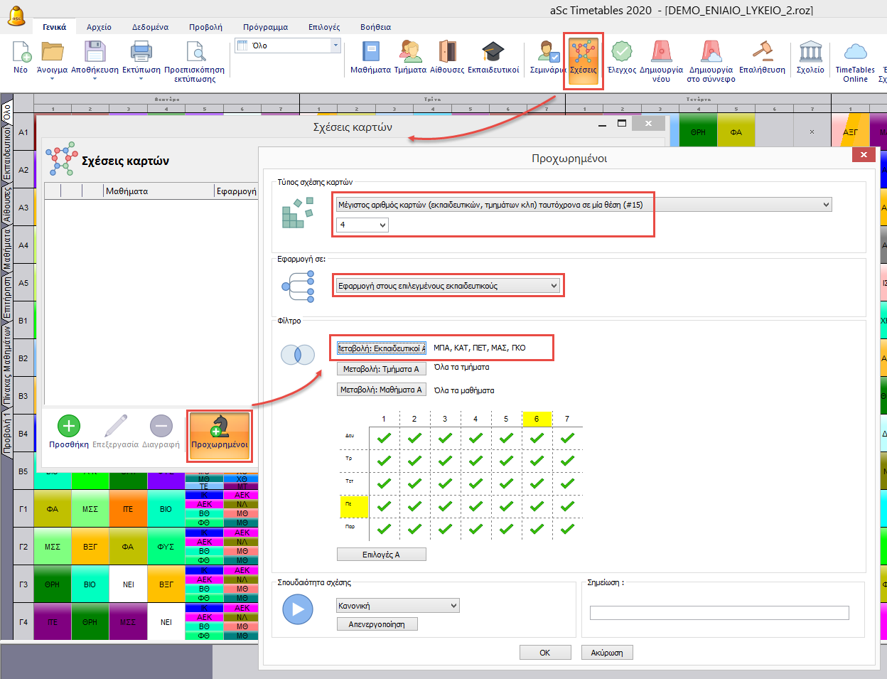Screen dimensions: 887x679
Task: Switch to the Δεδομένα ribbon tab
Action: click(x=150, y=27)
